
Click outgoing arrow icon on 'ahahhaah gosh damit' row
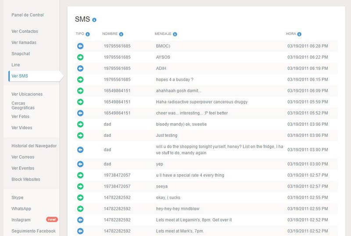pyautogui.click(x=80, y=91)
